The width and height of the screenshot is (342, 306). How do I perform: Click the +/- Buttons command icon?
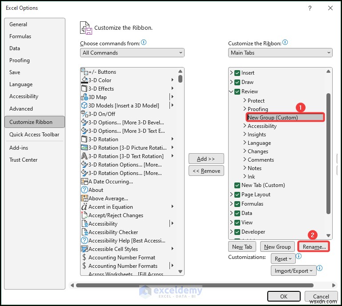pos(84,72)
